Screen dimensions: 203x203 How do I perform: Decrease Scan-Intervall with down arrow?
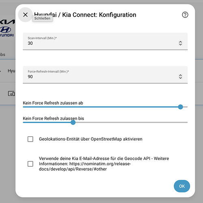click(180, 45)
